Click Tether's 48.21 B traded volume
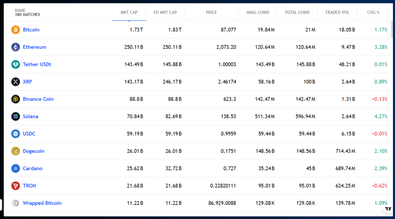This screenshot has height=219, width=395. pos(347,64)
